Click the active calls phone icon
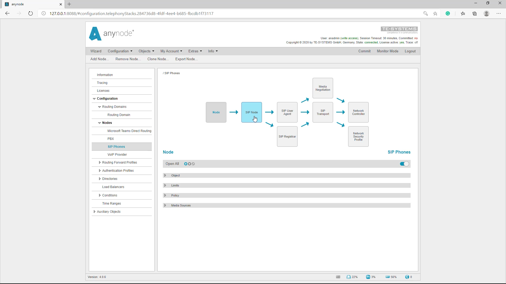The width and height of the screenshot is (506, 284). (407, 277)
